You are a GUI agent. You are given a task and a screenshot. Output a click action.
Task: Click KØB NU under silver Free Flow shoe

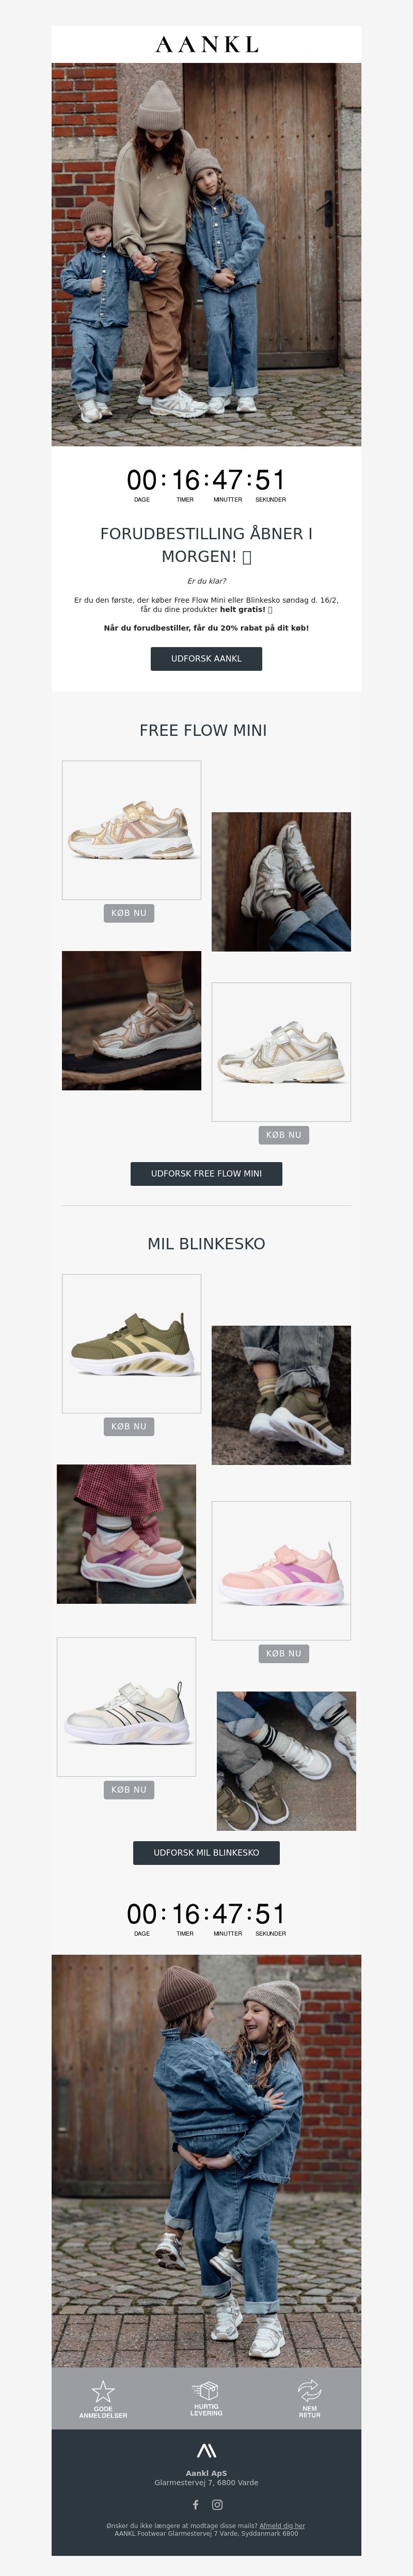pos(283,1135)
